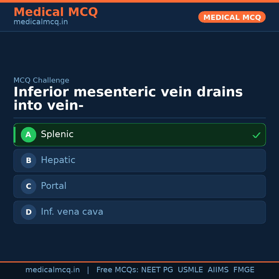The height and width of the screenshot is (279, 279).
Task: Choose Inf. vena cava as the answer
Action: point(139,212)
